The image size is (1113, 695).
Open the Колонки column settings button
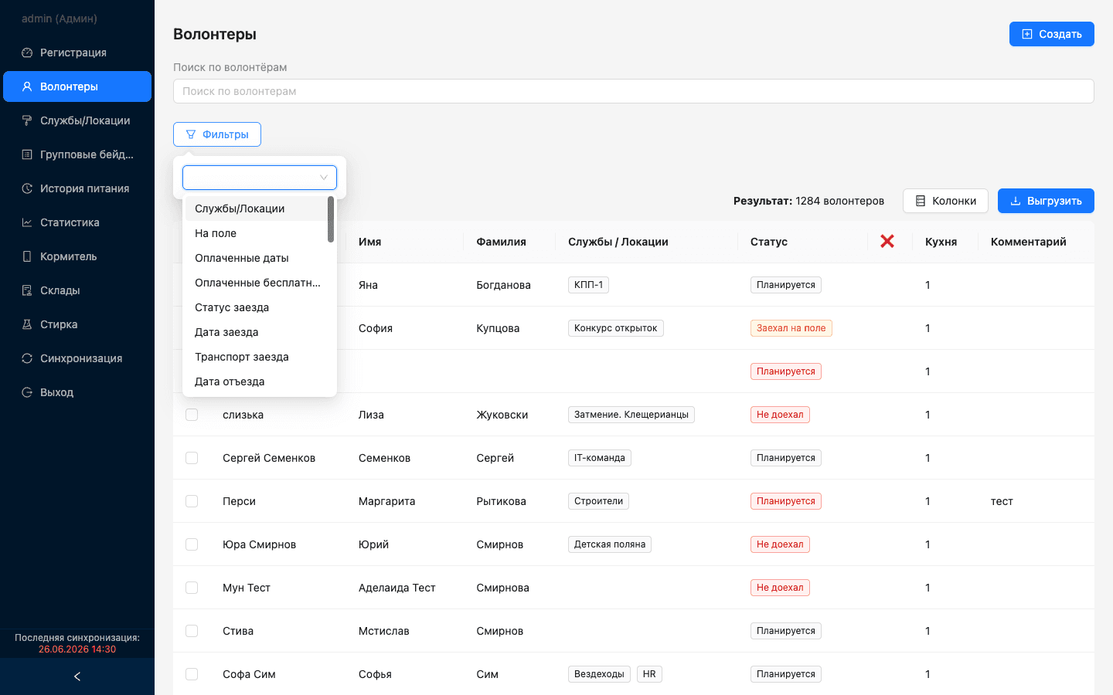click(x=945, y=201)
